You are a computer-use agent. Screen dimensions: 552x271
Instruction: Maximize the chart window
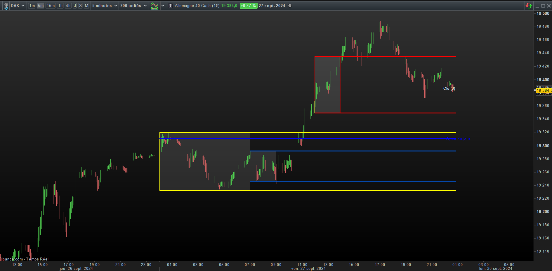pos(543,6)
